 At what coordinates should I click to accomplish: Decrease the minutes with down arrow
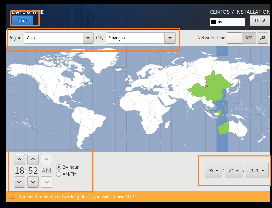(33, 182)
